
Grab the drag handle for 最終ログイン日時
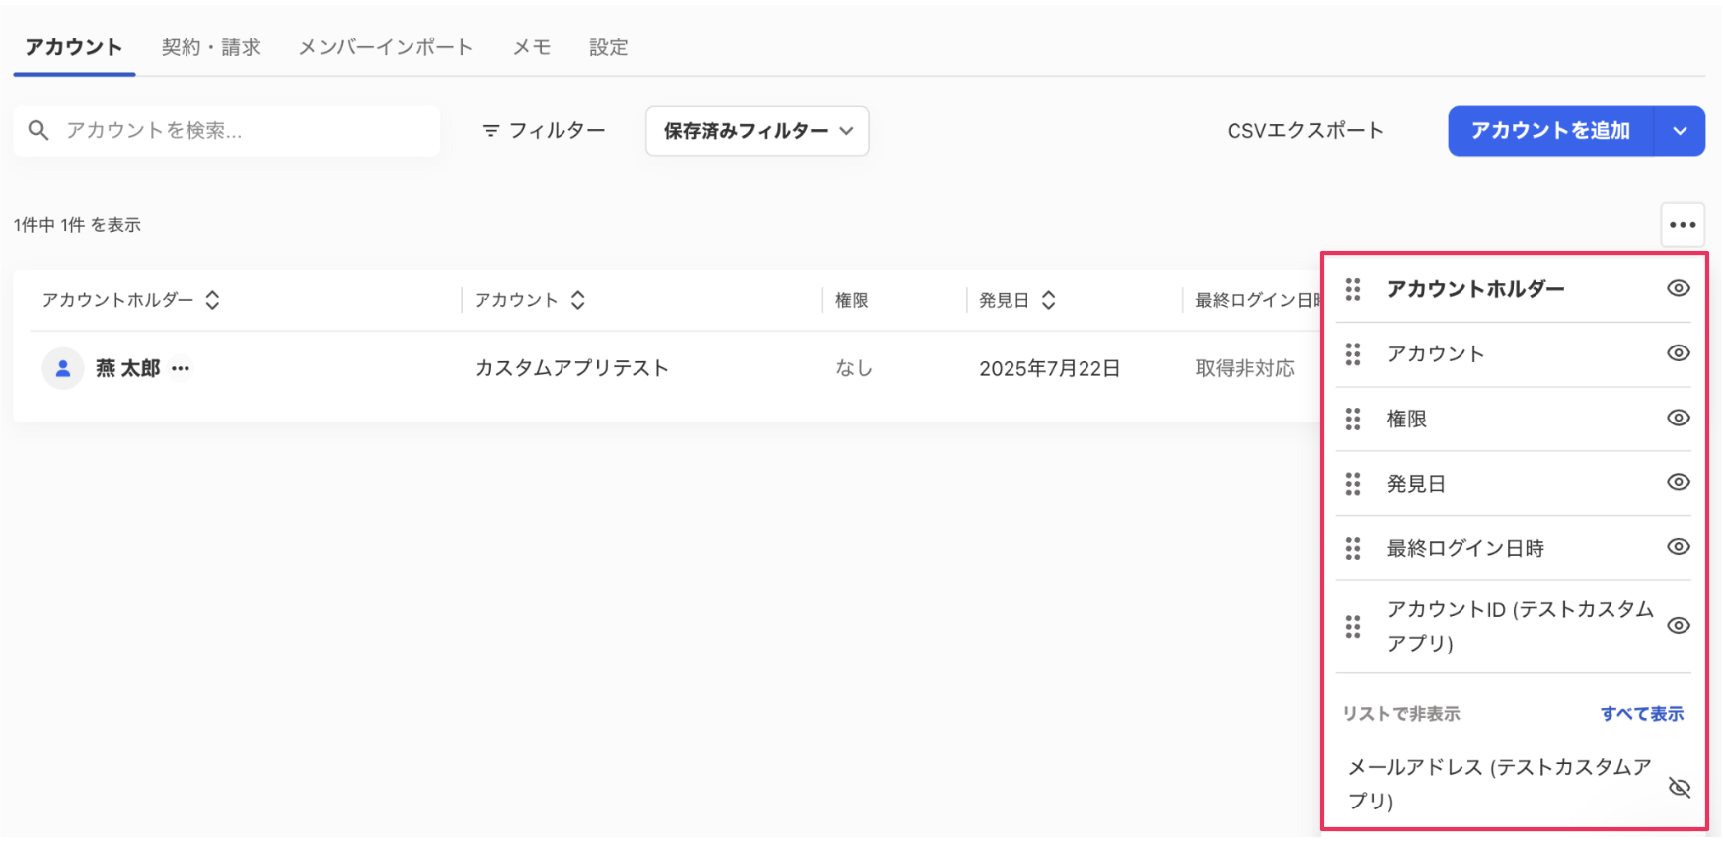[x=1353, y=548]
